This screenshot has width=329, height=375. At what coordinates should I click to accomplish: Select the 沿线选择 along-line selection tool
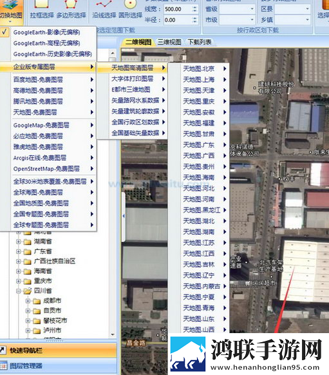point(104,10)
